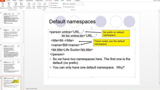Click scroll-up arrow of thumbnail pane
This screenshot has width=160, height=90.
(23, 12)
